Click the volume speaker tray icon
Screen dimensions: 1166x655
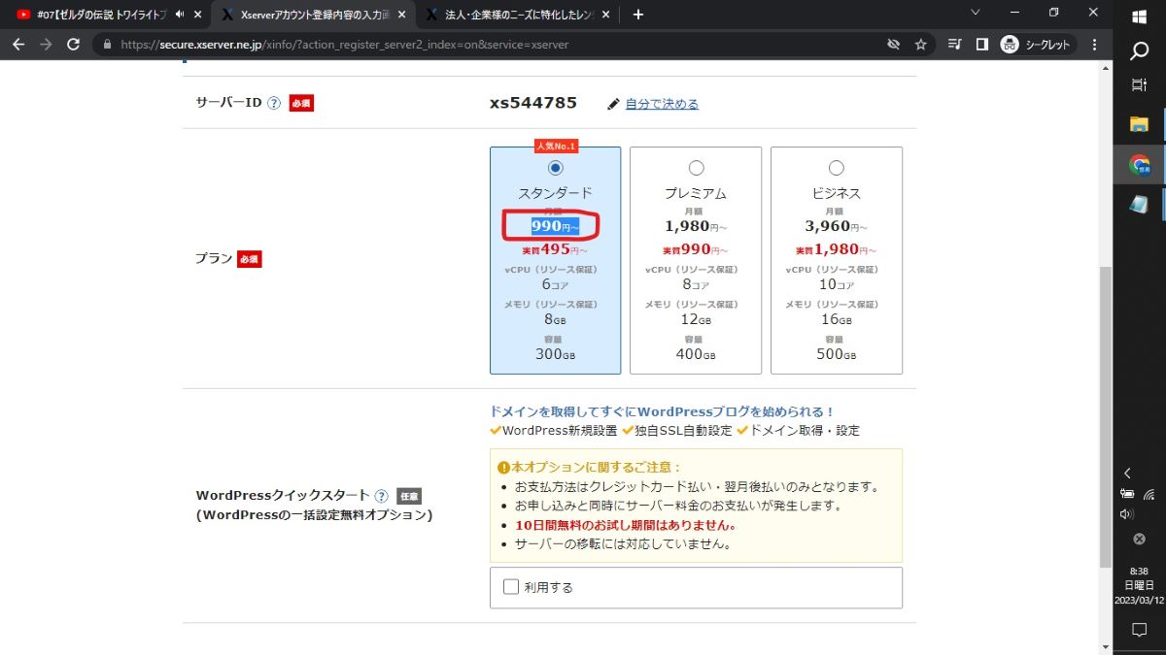1127,514
